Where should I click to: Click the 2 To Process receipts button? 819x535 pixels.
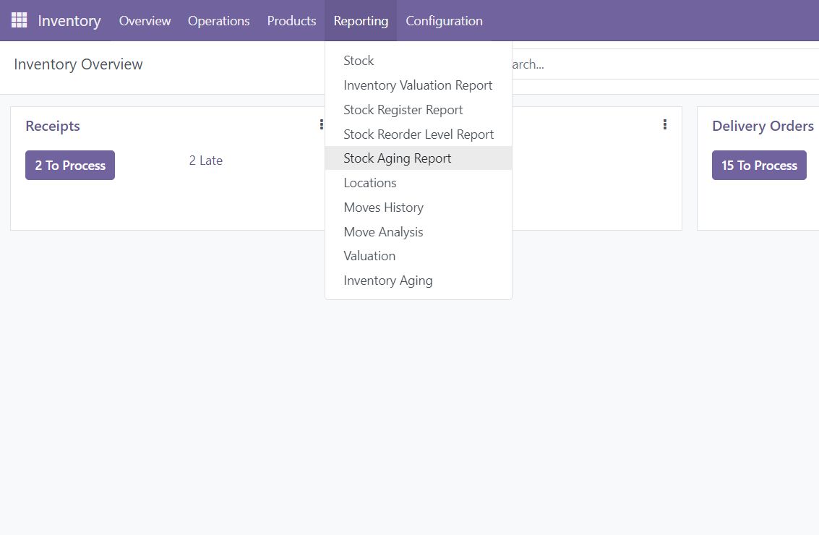[x=70, y=166]
